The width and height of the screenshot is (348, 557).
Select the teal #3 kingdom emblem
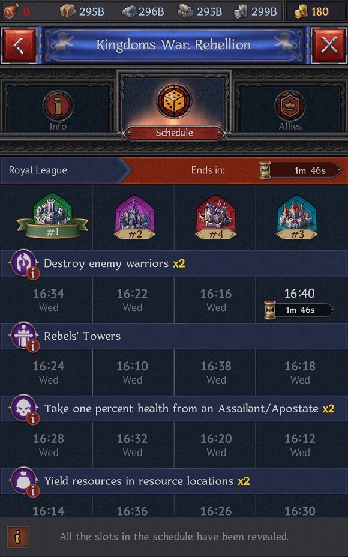[297, 217]
